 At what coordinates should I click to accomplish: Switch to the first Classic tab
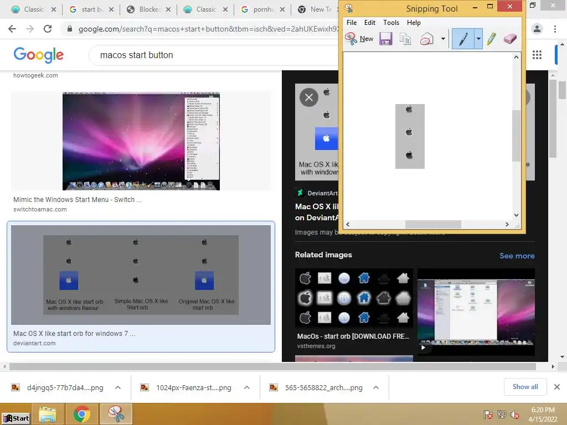coord(33,9)
